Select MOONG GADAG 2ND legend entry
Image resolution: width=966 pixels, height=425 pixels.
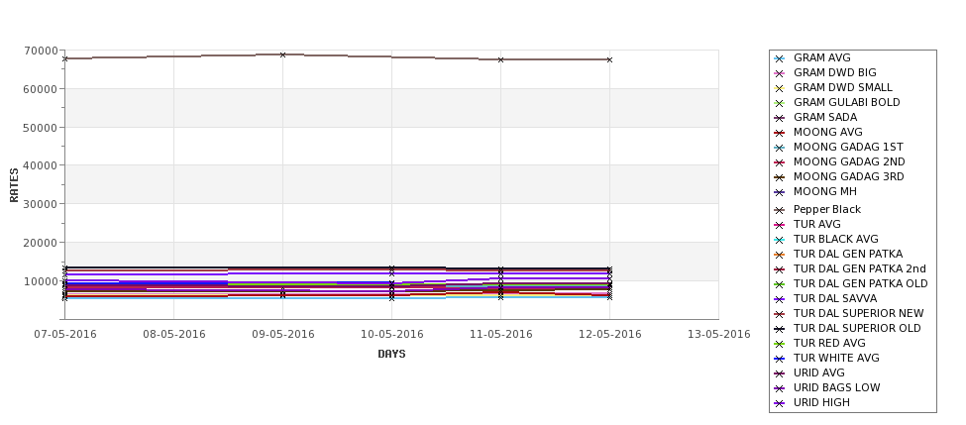point(840,161)
